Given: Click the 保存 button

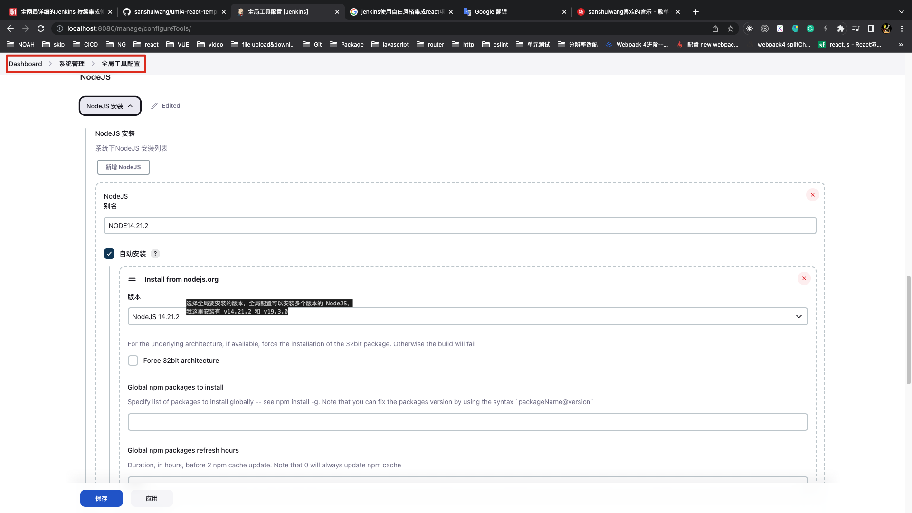Looking at the screenshot, I should tap(102, 498).
